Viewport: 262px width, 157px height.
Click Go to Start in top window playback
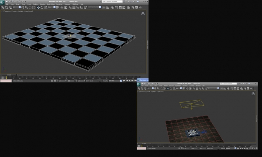click(124, 81)
